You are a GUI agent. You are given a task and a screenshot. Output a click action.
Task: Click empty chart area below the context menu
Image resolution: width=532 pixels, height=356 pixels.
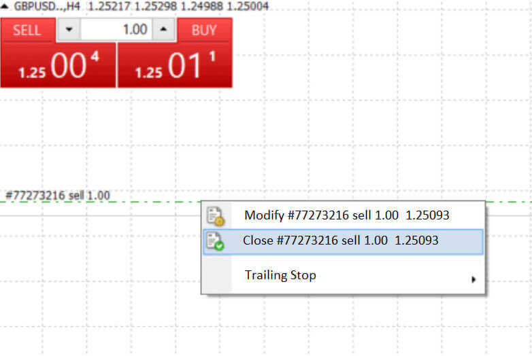pyautogui.click(x=340, y=326)
